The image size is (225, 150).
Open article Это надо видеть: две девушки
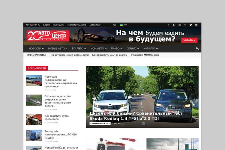[58, 101]
